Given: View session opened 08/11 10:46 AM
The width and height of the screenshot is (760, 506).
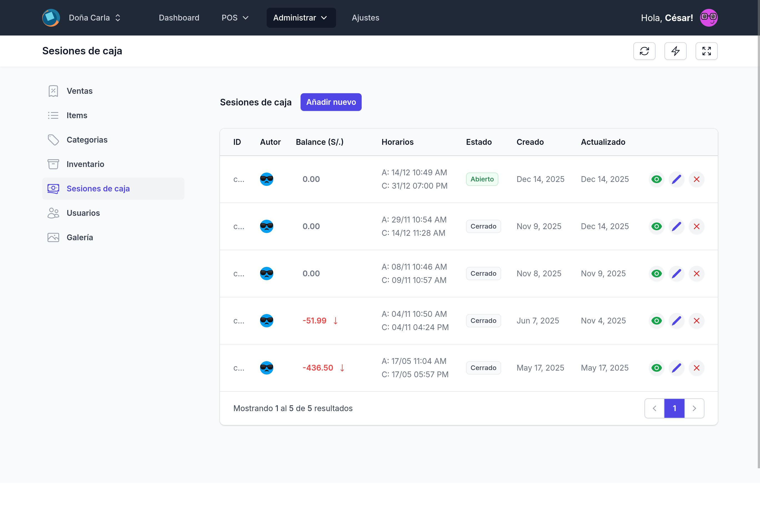Looking at the screenshot, I should (656, 273).
